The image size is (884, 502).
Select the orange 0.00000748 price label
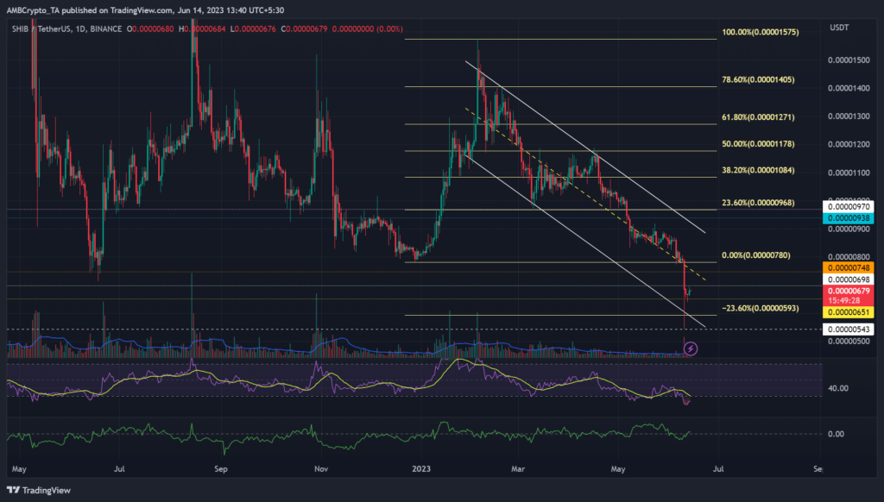click(x=849, y=268)
